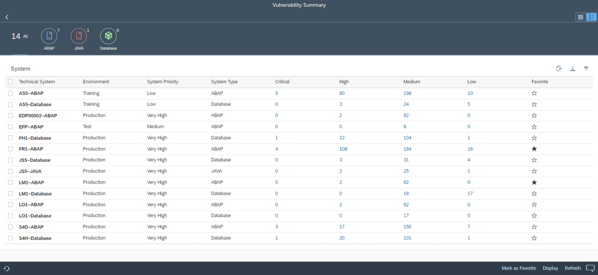Click the Mark as Favorite button
598x275 pixels.
click(x=518, y=268)
